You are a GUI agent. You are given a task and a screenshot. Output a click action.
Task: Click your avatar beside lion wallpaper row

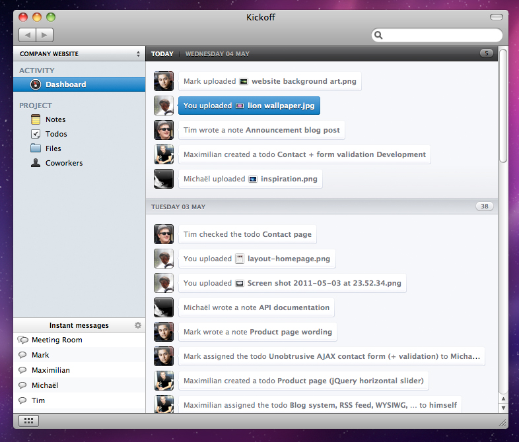[164, 106]
